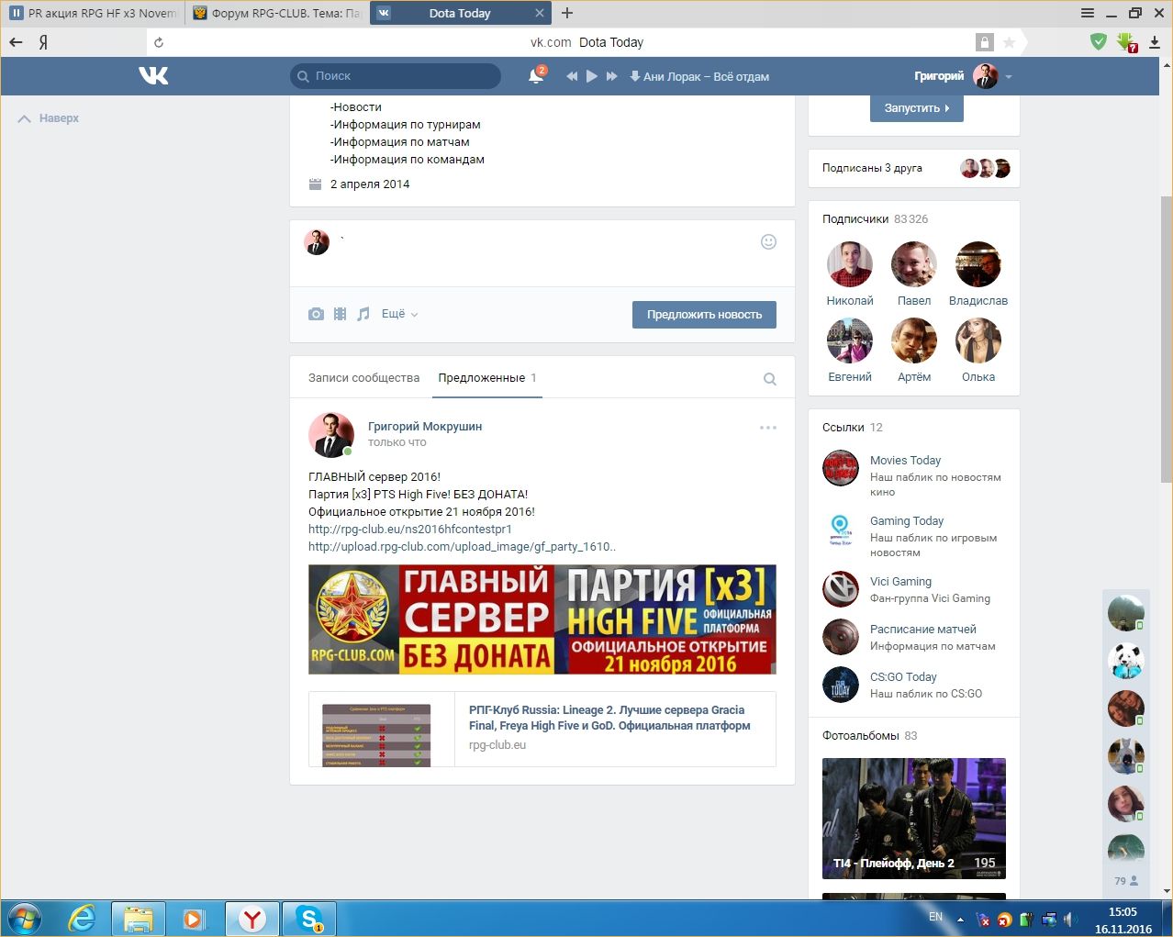
Task: Close the Dota Today tab
Action: (540, 13)
